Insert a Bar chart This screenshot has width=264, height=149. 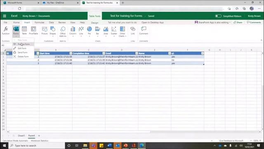click(97, 31)
